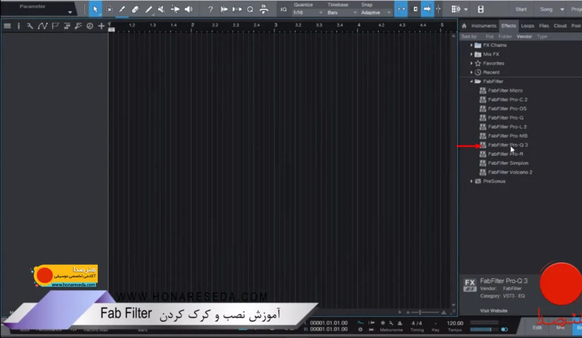Switch to the Effects browser tab
This screenshot has height=338, width=582.
pos(509,26)
